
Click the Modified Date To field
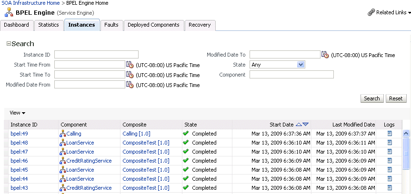tap(285, 55)
